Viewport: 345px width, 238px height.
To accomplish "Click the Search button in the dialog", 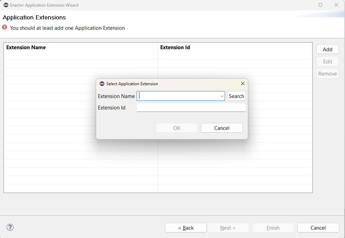I will (x=236, y=96).
